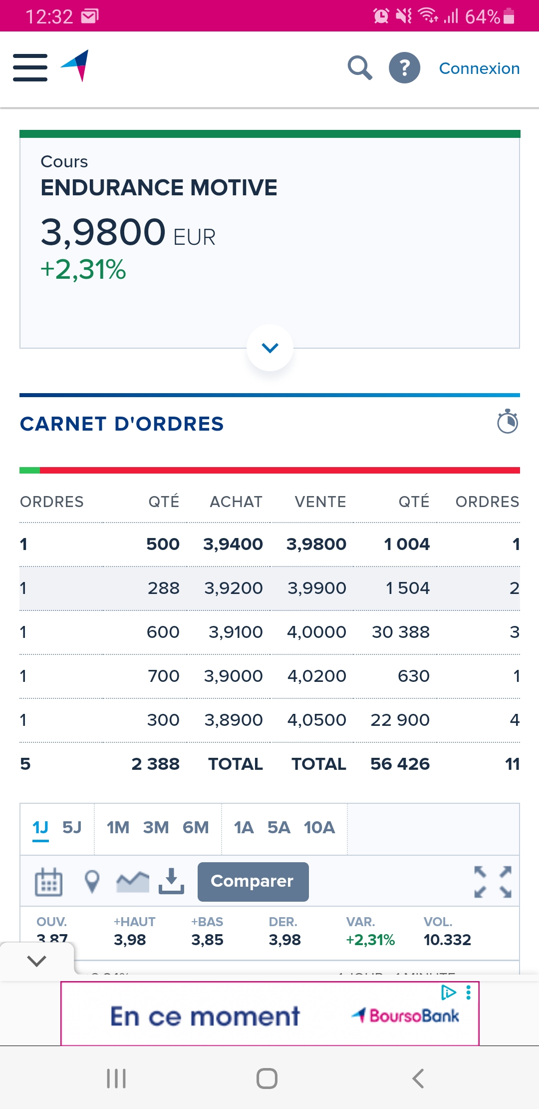Open the hamburger navigation menu

(30, 67)
